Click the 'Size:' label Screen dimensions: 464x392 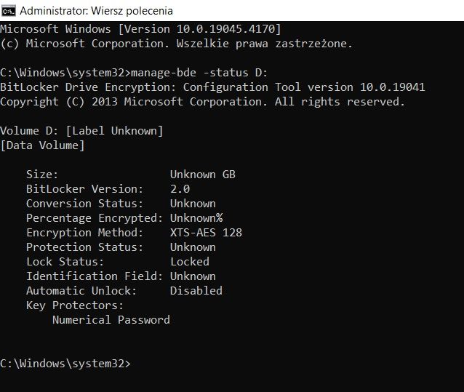pos(42,175)
